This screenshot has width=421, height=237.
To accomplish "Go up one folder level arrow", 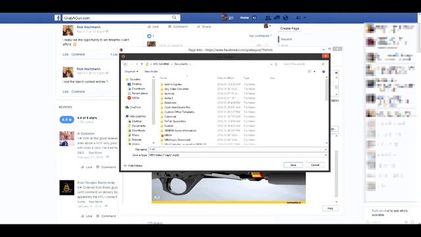I will 142,64.
